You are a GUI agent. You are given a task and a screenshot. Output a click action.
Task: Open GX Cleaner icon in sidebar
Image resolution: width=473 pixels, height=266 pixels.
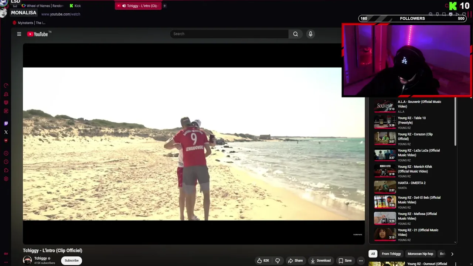[6, 94]
